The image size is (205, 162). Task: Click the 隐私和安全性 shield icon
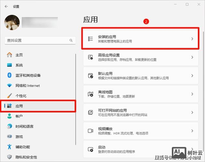(x=9, y=157)
